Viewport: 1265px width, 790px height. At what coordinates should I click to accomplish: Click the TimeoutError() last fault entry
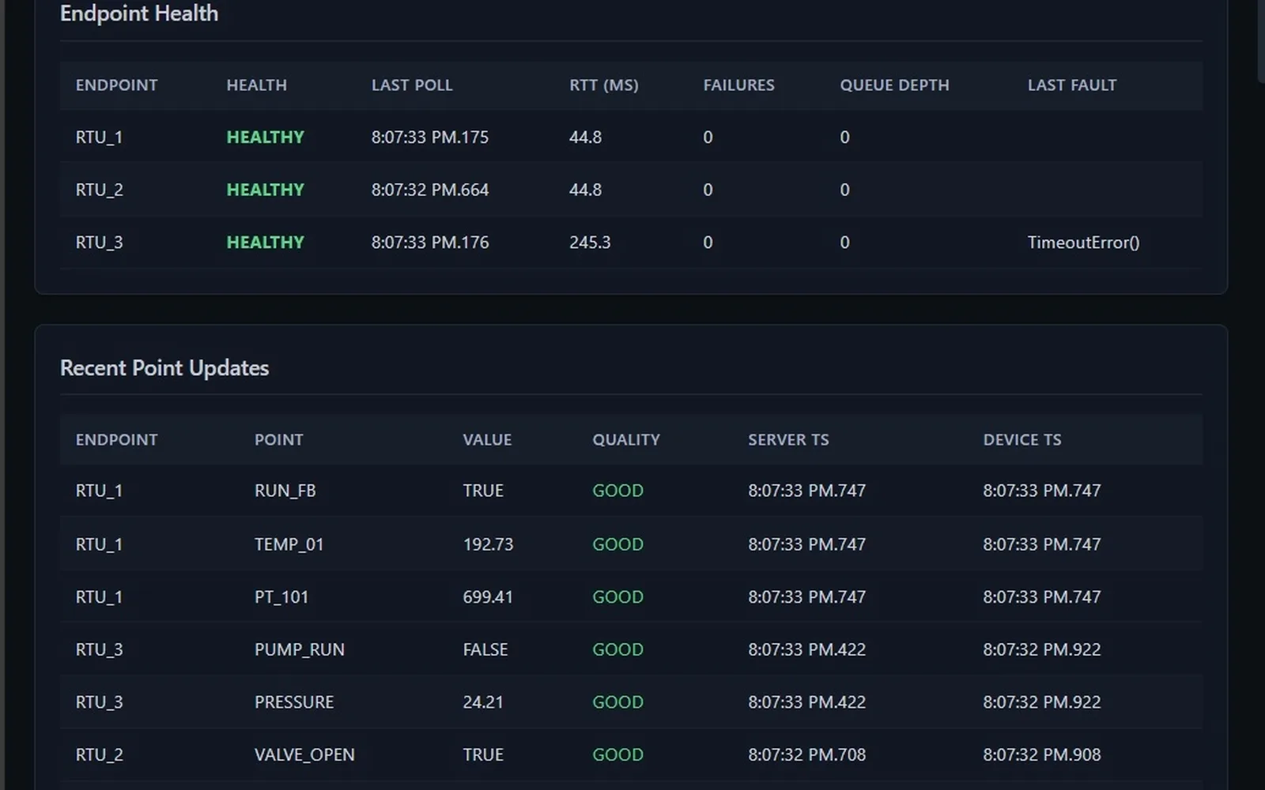coord(1083,243)
